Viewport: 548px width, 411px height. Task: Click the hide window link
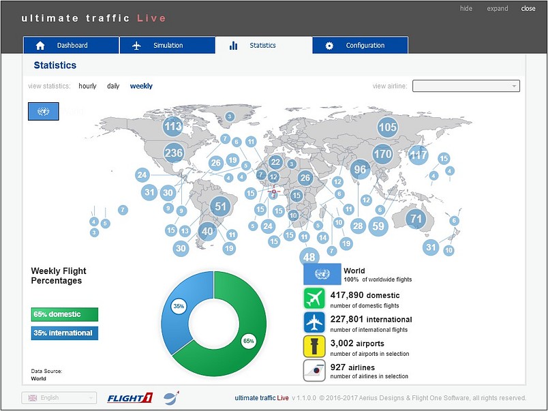466,8
